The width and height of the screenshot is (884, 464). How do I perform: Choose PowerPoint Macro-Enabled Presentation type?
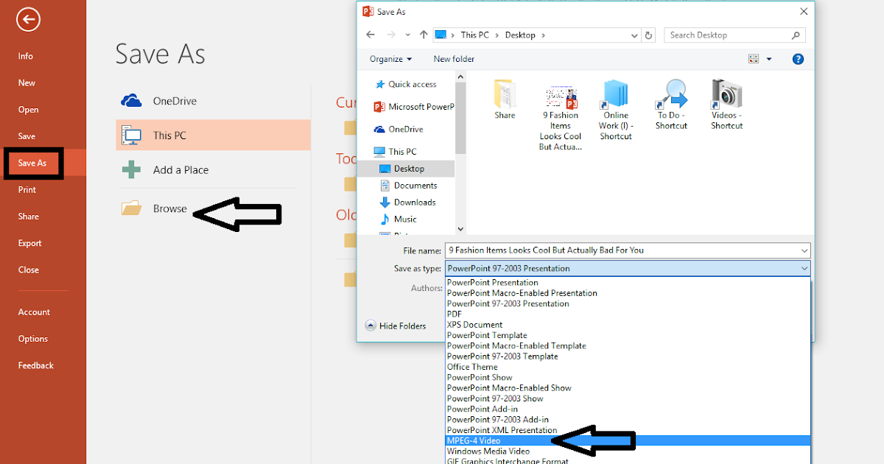click(x=628, y=293)
